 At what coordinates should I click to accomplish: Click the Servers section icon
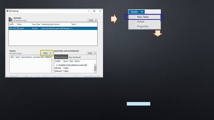point(10,19)
